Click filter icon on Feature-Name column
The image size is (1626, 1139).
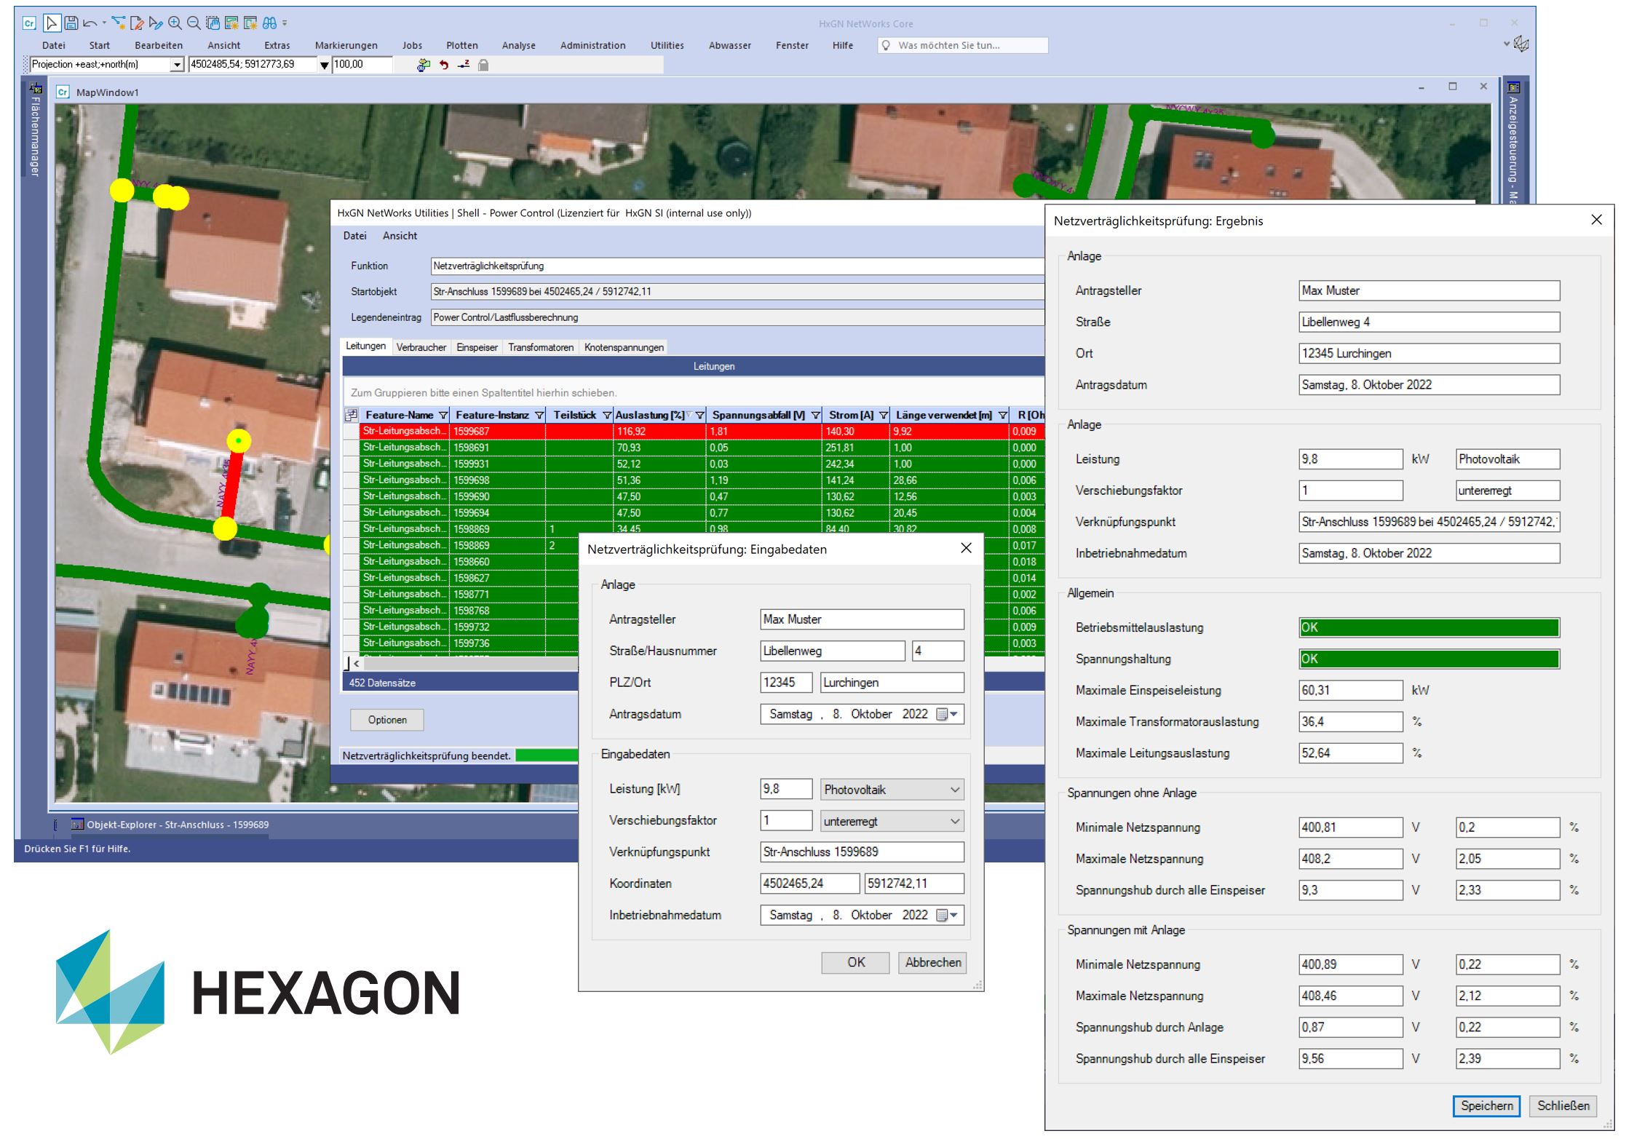(x=443, y=415)
